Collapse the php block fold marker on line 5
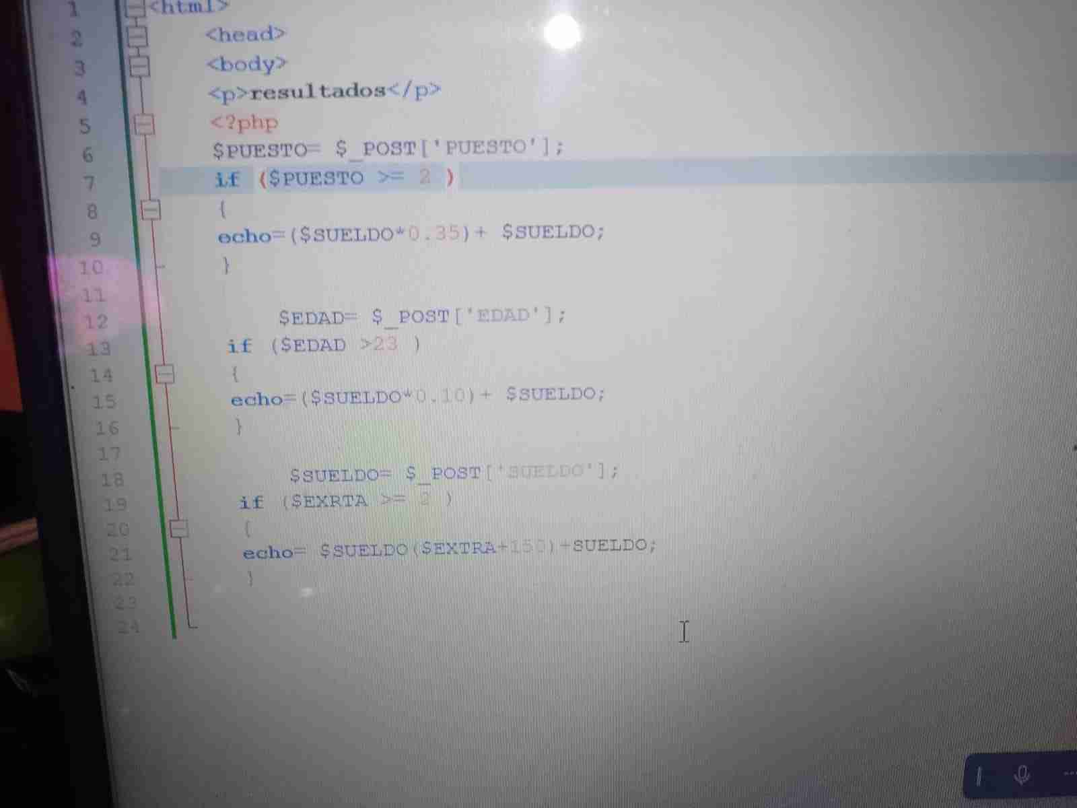Viewport: 1077px width, 808px height. [x=144, y=124]
